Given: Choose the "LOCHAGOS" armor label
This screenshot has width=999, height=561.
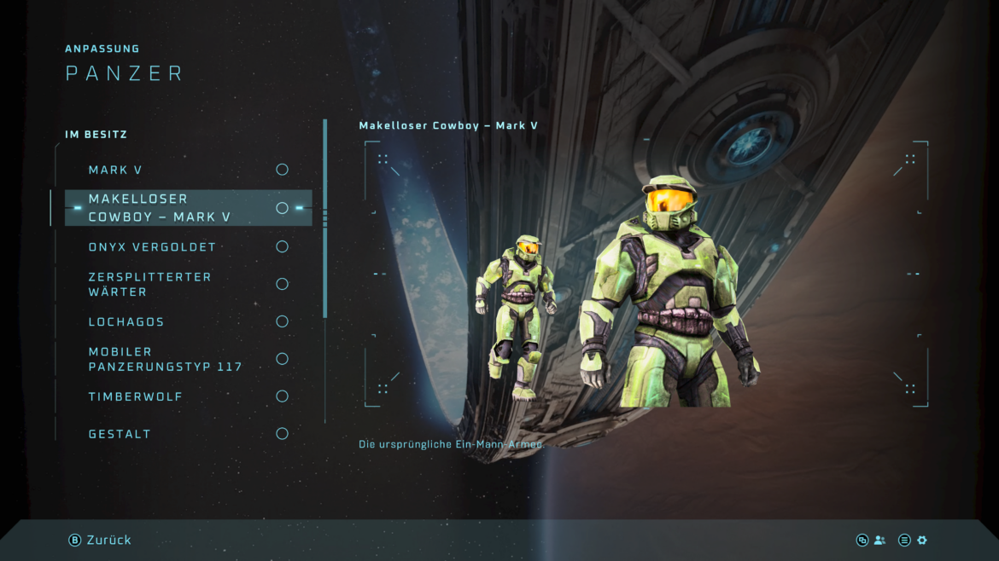Looking at the screenshot, I should (126, 321).
